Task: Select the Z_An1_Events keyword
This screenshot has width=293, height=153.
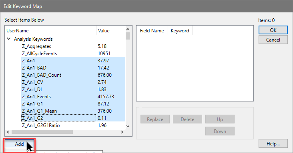Action: (36, 97)
